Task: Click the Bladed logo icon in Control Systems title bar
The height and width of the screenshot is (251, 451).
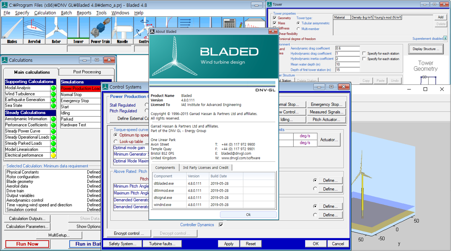Action: (105, 87)
